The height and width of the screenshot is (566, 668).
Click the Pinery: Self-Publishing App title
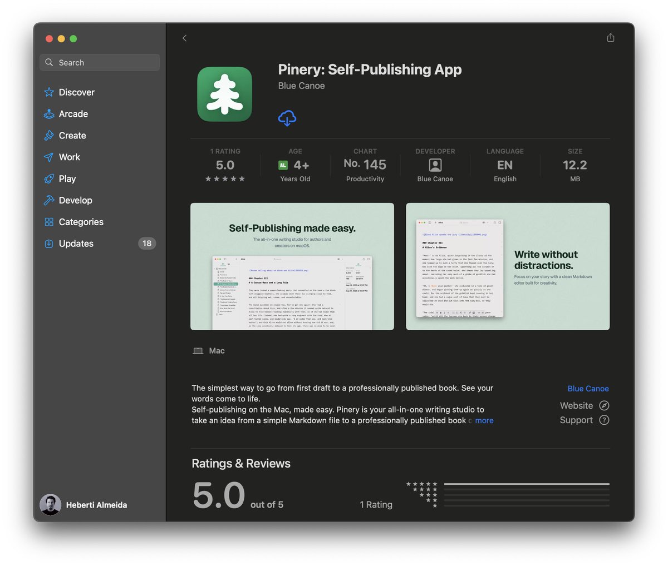coord(370,69)
